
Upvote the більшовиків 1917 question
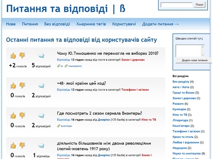point(13,145)
